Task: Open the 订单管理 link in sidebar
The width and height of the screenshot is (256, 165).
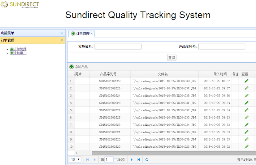Action: point(20,49)
